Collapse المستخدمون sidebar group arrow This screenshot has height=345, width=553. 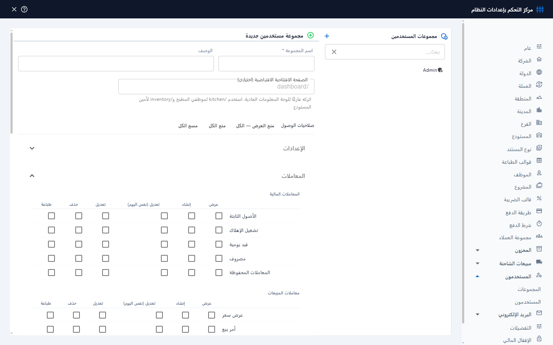[477, 276]
